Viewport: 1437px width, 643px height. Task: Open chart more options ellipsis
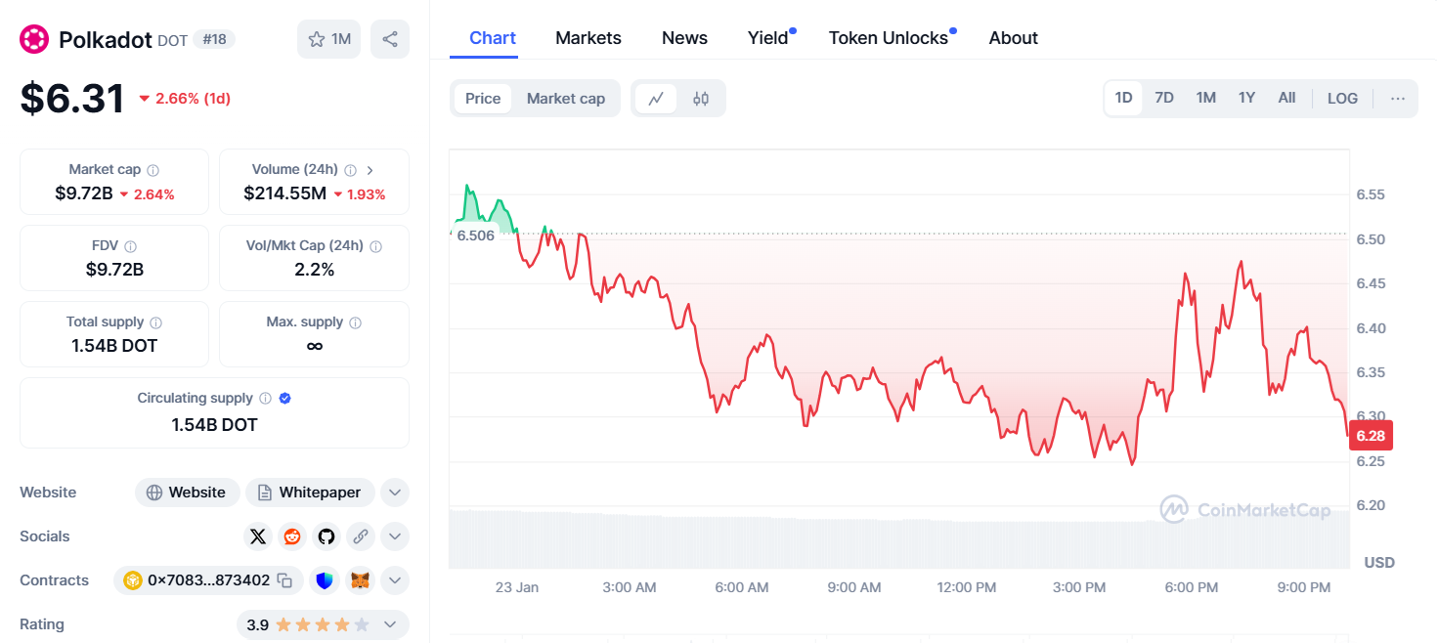[x=1398, y=99]
